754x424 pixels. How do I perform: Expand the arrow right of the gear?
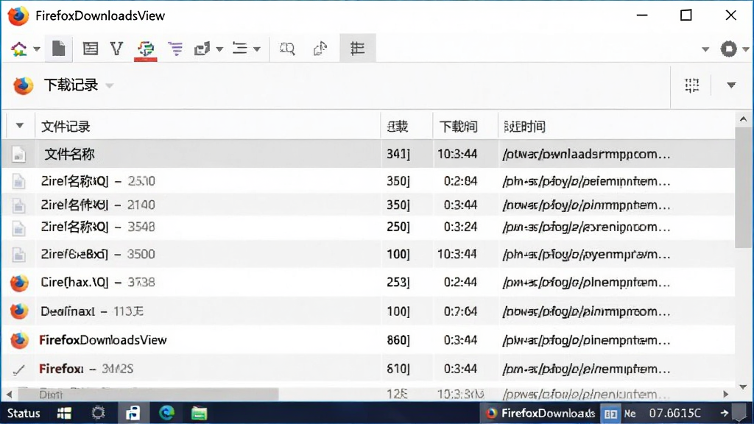pyautogui.click(x=746, y=49)
